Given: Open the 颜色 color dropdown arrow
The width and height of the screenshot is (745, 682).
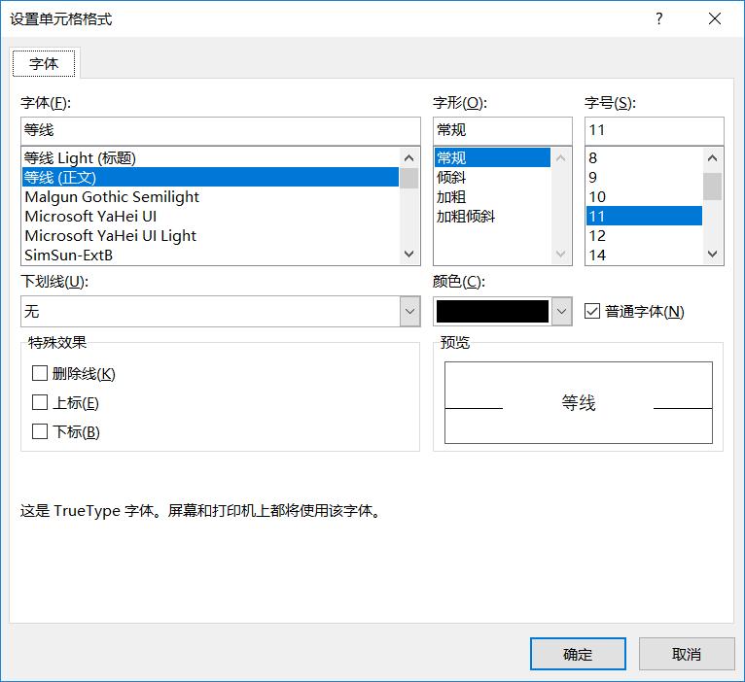Looking at the screenshot, I should 561,311.
